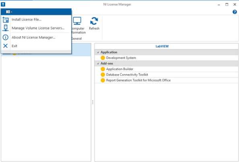Click the LabVIEW panel header
Image resolution: width=239 pixels, height=162 pixels.
click(166, 46)
